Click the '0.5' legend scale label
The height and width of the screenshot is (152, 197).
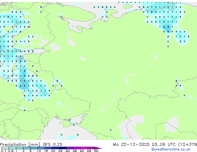coord(11,151)
